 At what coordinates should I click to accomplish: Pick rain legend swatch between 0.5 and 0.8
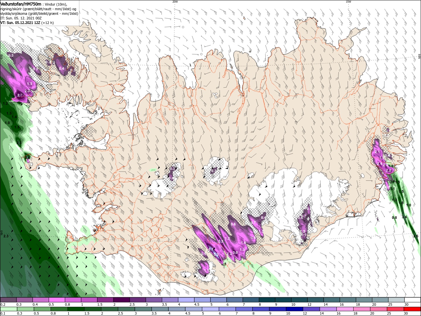42,309
